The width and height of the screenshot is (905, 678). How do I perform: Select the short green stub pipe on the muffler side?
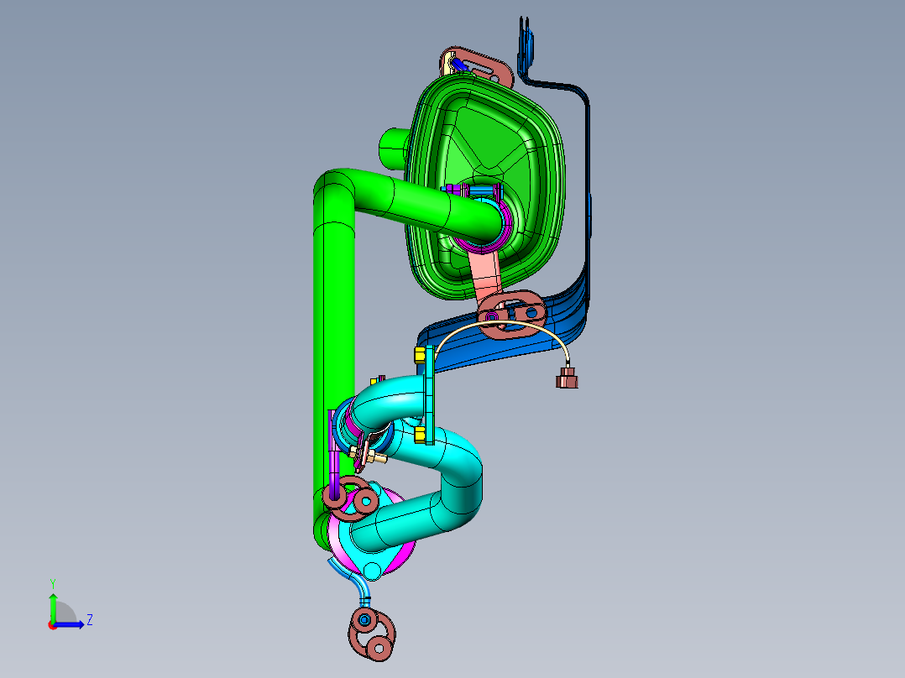point(393,149)
